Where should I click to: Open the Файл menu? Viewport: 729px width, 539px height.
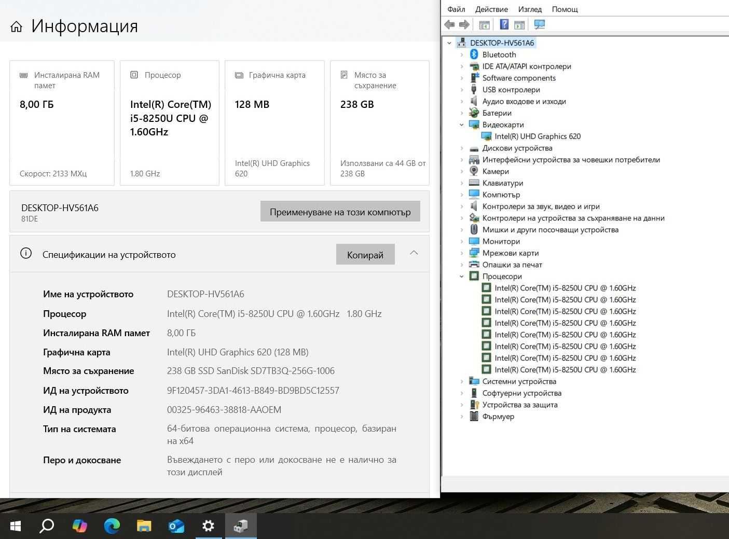pyautogui.click(x=456, y=9)
